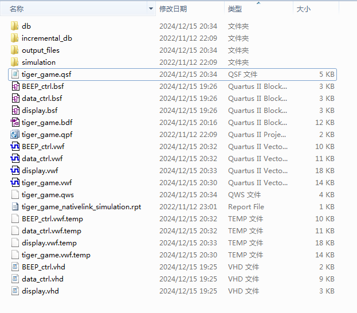Select the folder name simulation
This screenshot has height=313, width=357.
[39, 62]
